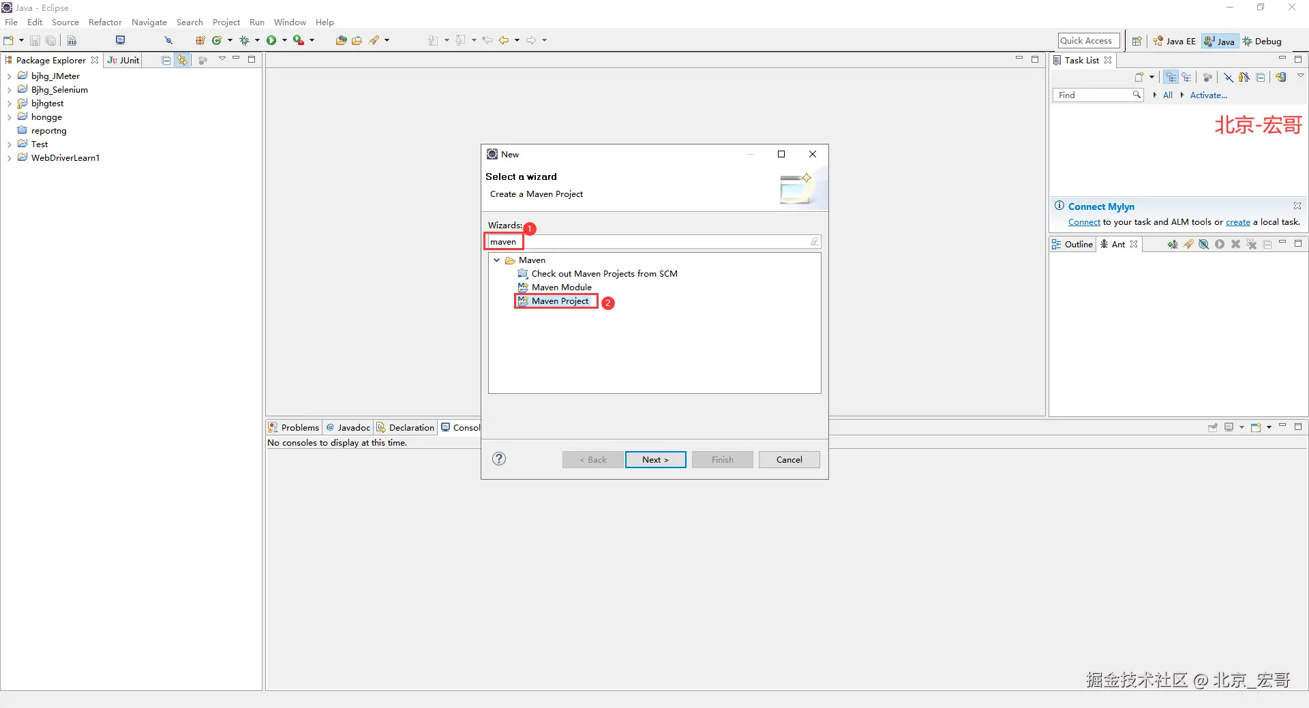Expand the Bjhg_Selenium project
Viewport: 1309px width, 708px height.
pos(9,90)
